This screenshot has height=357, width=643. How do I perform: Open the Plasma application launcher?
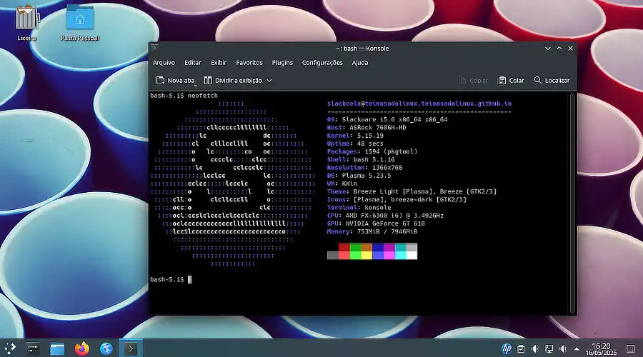point(10,348)
